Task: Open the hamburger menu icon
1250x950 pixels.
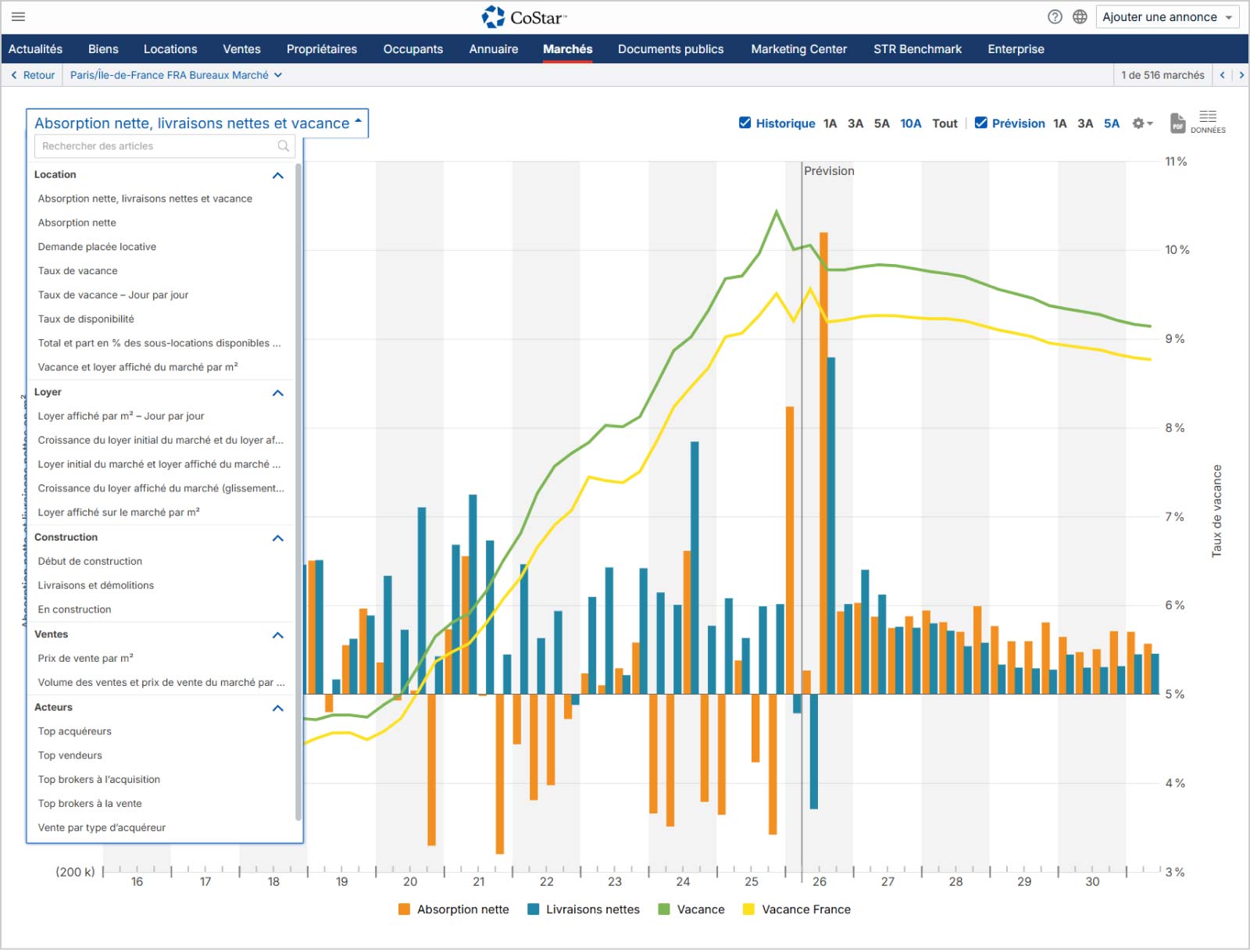Action: click(18, 16)
